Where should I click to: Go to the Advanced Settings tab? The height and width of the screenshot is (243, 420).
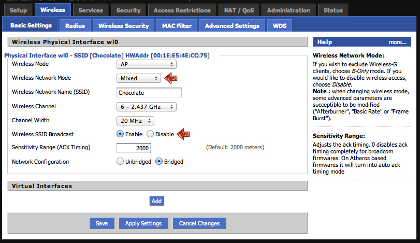pos(232,25)
